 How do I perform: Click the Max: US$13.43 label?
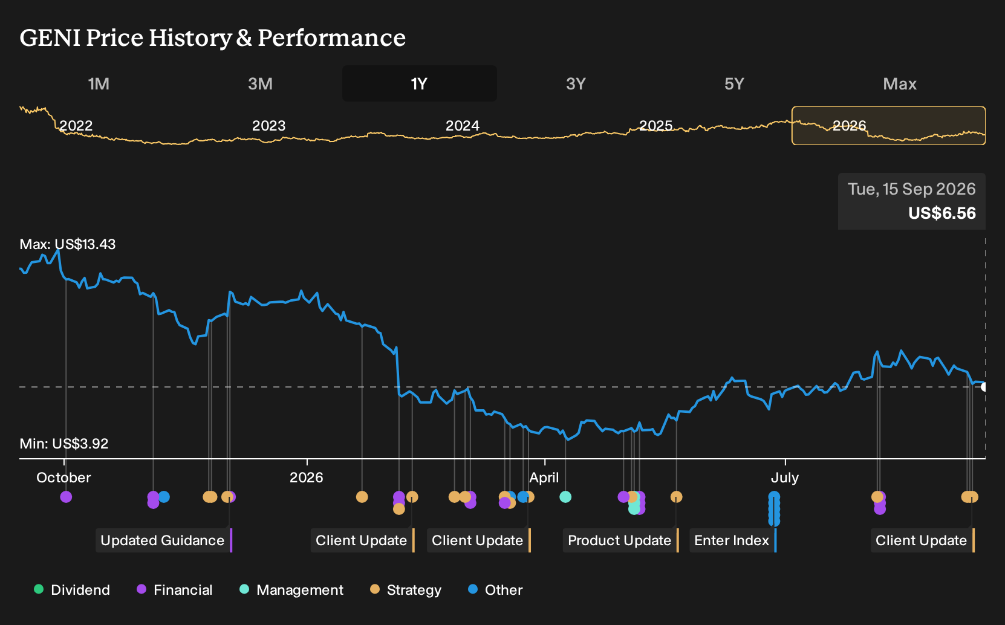68,244
